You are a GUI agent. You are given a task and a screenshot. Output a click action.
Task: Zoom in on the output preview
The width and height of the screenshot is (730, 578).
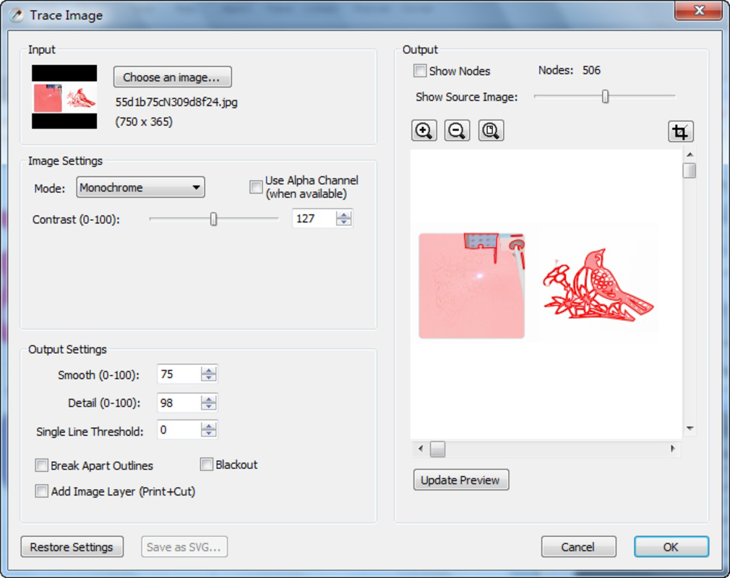424,131
